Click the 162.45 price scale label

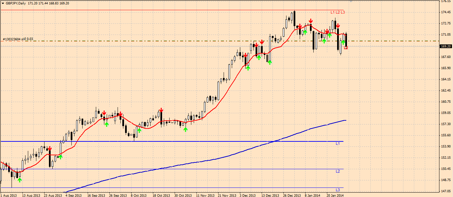446,91
